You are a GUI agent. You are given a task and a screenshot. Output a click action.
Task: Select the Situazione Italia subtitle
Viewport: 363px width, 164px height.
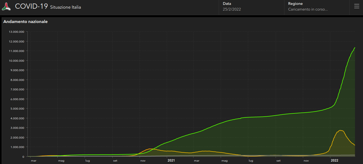[x=65, y=7]
